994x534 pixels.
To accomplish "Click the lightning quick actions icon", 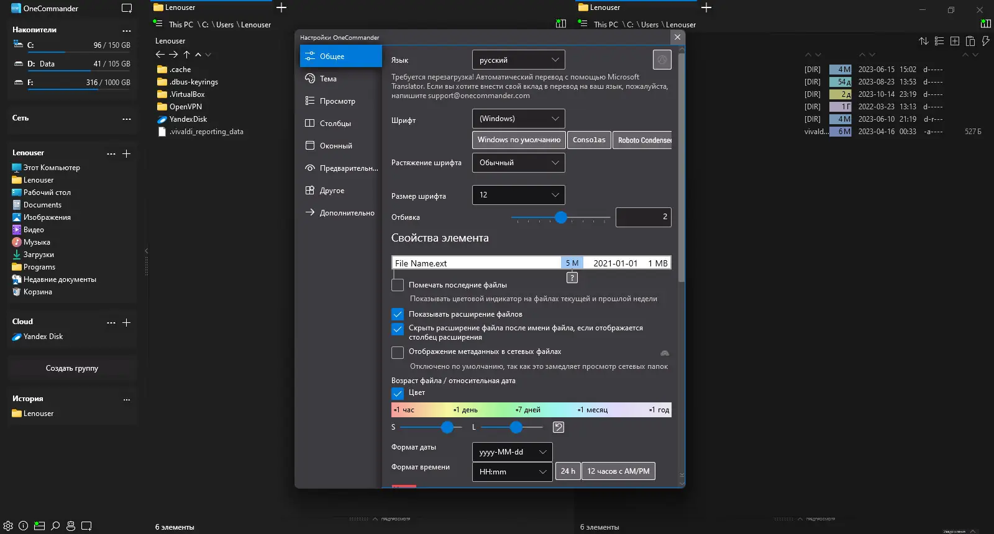I will coord(985,41).
